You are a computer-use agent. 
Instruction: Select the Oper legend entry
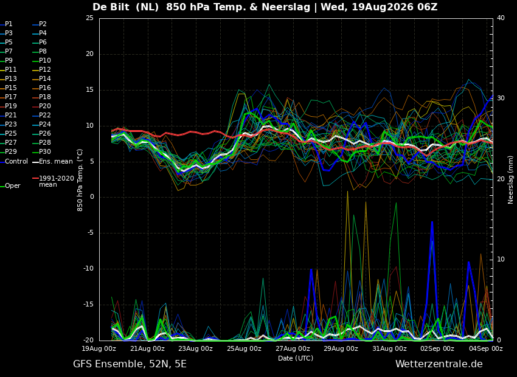tap(11, 186)
